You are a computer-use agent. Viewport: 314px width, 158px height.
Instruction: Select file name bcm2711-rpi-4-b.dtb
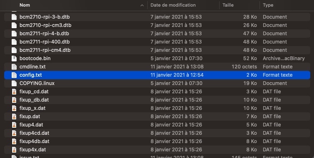pos(44,34)
